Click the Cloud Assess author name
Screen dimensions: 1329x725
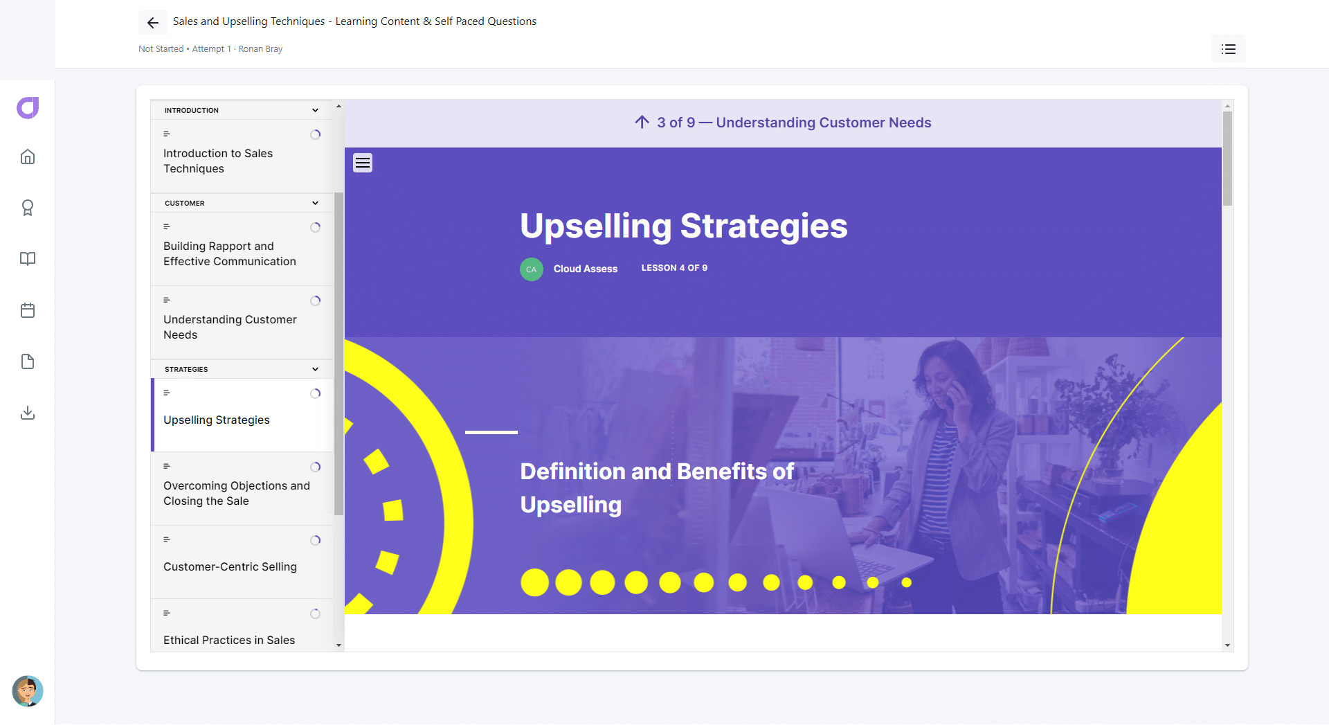586,269
